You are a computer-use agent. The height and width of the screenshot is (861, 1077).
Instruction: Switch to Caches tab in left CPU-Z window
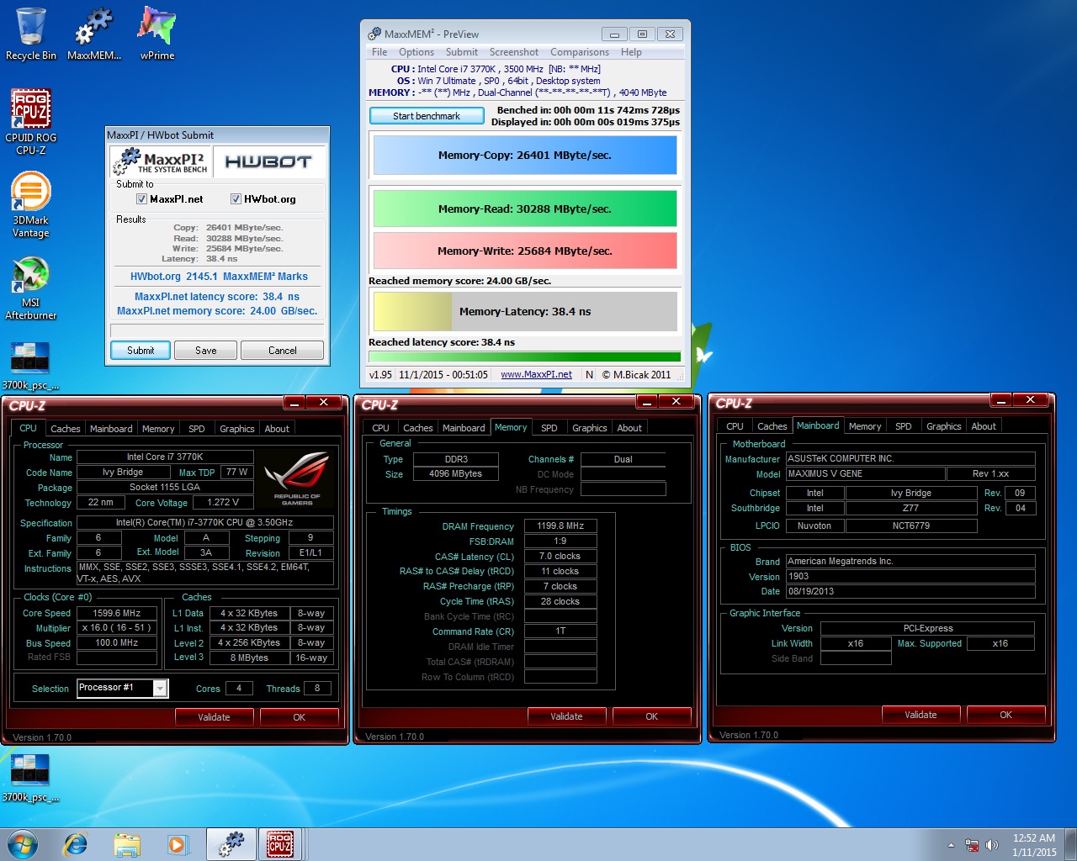[66, 429]
